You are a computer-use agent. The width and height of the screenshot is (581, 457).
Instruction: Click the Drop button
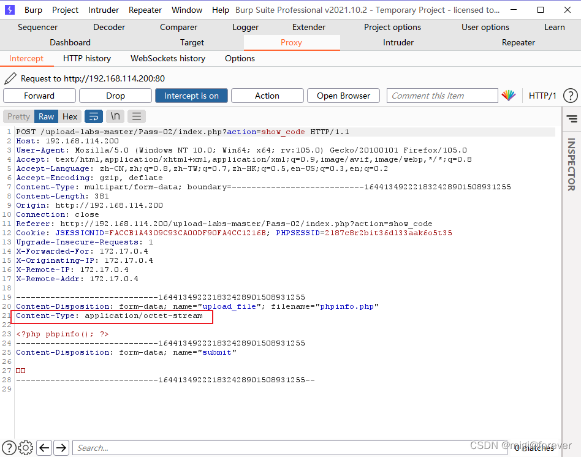point(115,96)
